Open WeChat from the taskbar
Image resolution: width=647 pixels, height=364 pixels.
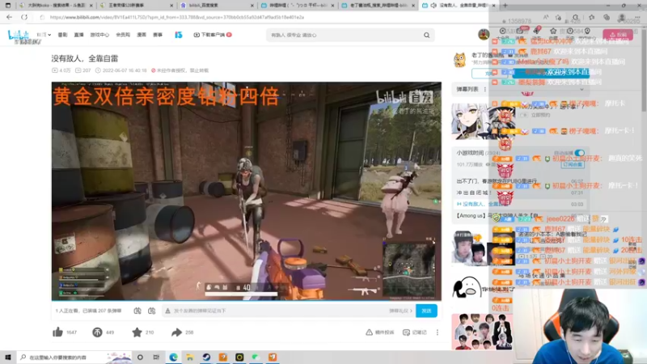[256, 357]
